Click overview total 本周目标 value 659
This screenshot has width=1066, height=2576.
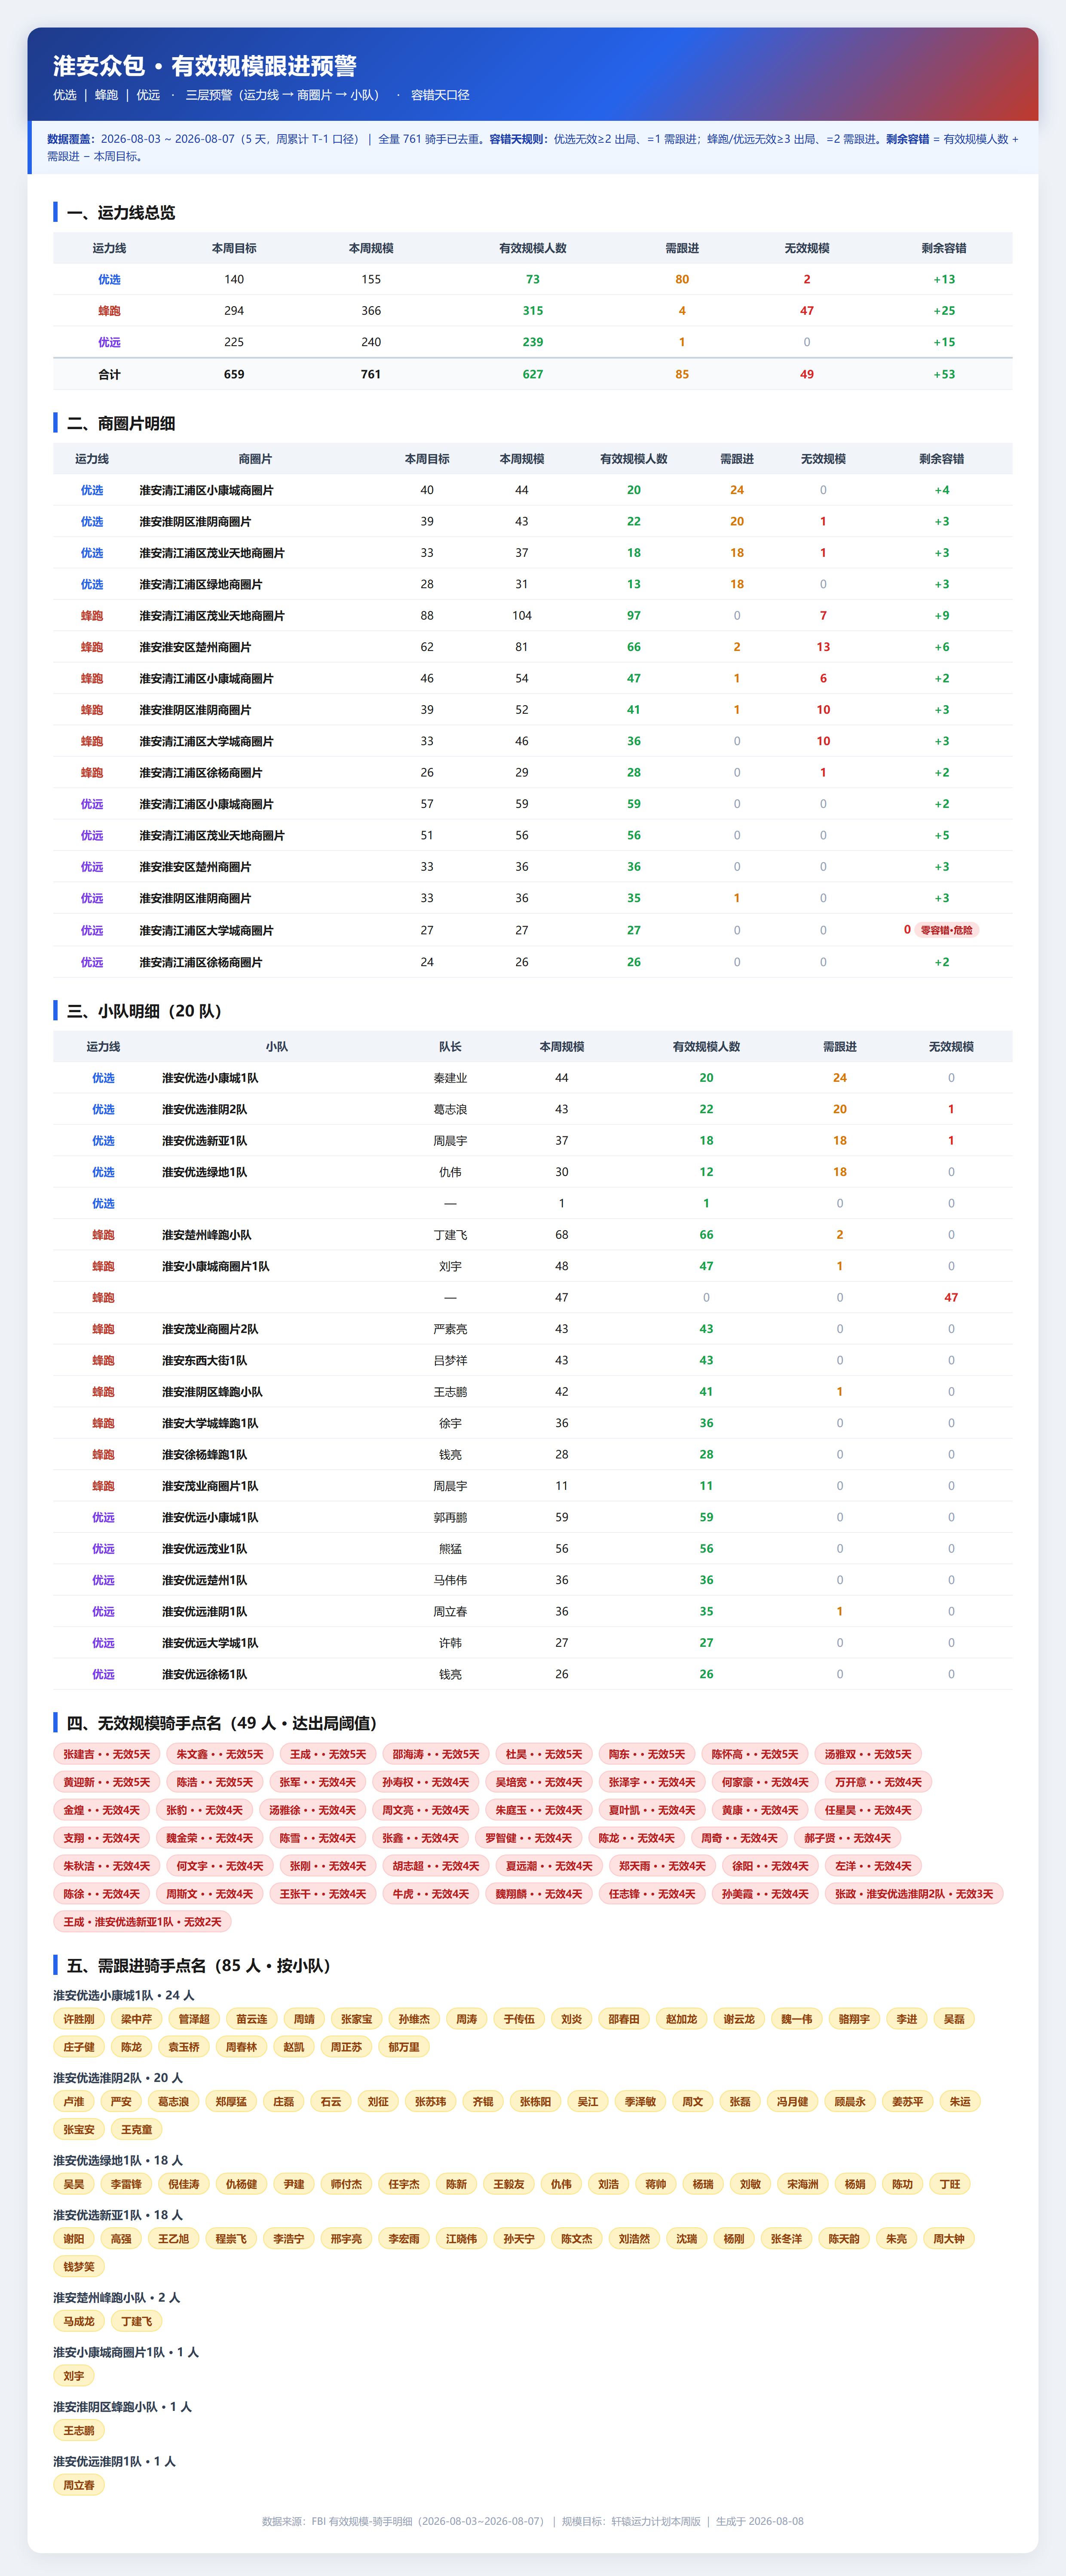pyautogui.click(x=234, y=374)
